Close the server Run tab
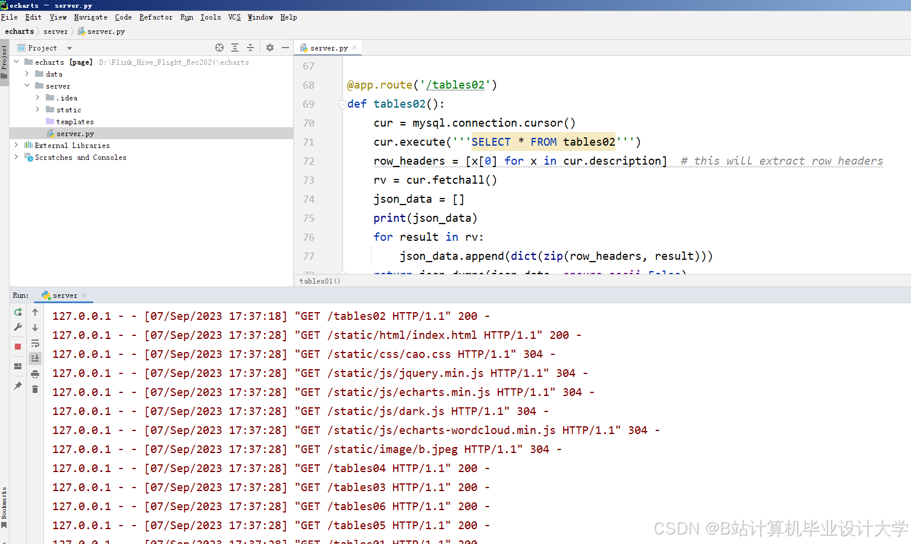Viewport: 911px width, 544px height. tap(84, 295)
